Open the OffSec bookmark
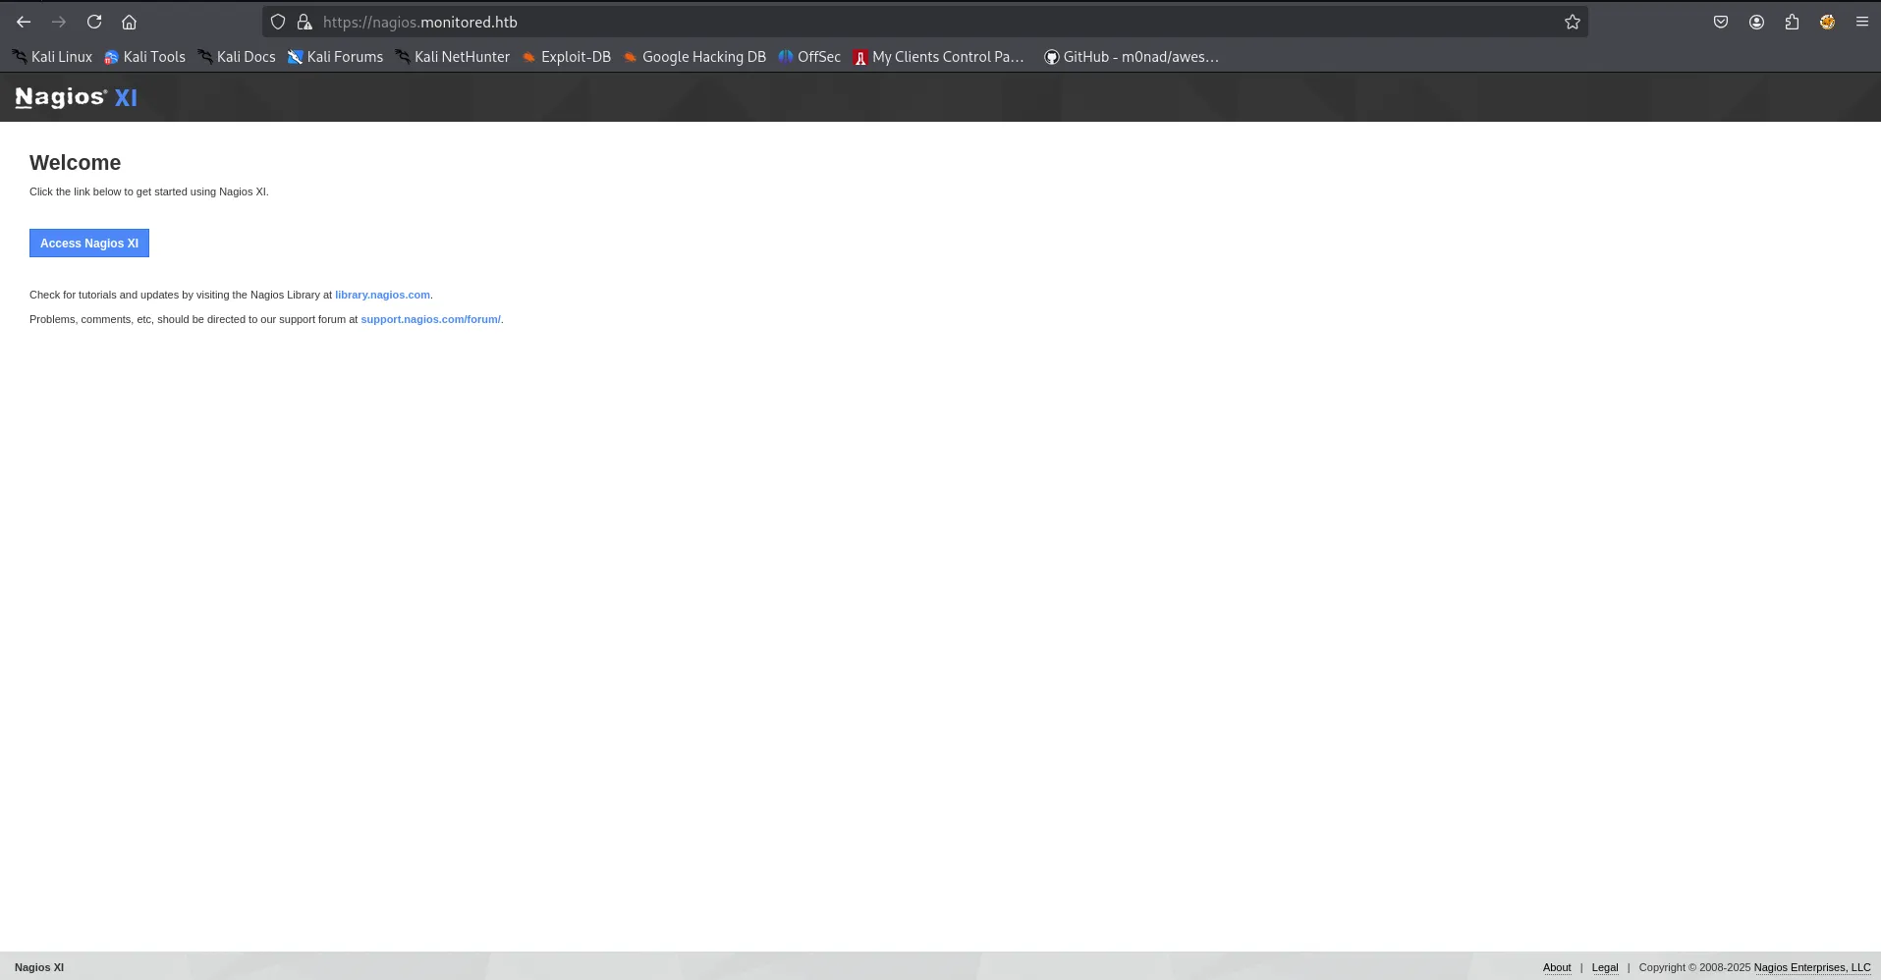Screen dimensions: 1881x980 (809, 57)
